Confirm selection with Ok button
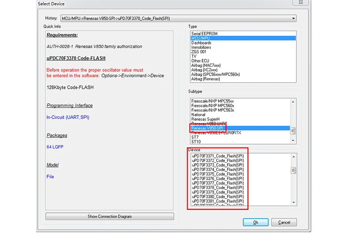348x248 pixels. [x=255, y=222]
